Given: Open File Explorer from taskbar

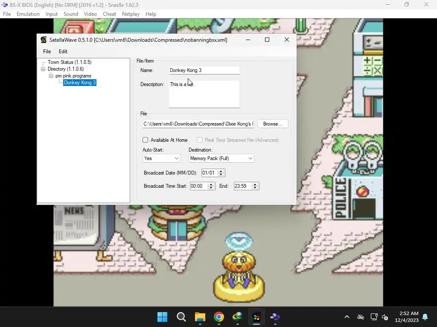Looking at the screenshot, I should 200,317.
